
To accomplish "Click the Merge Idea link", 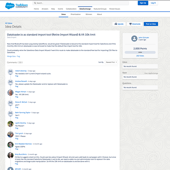I will click(x=11, y=56).
